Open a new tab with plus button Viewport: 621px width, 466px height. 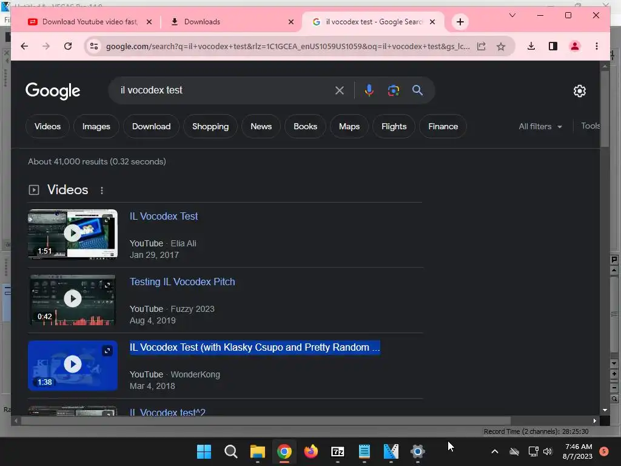460,22
